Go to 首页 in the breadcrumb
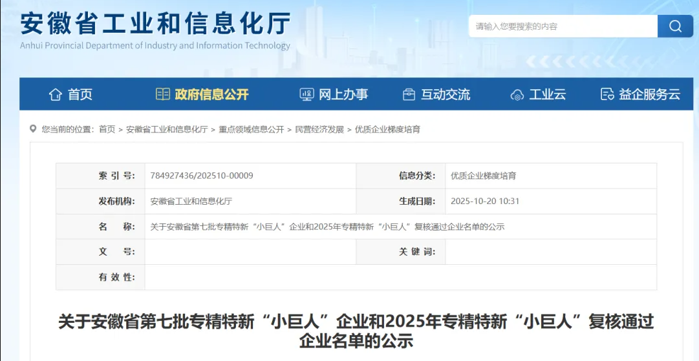 tap(107, 129)
